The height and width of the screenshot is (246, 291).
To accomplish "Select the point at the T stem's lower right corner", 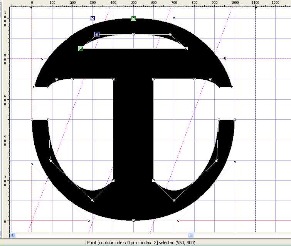I will point(153,181).
